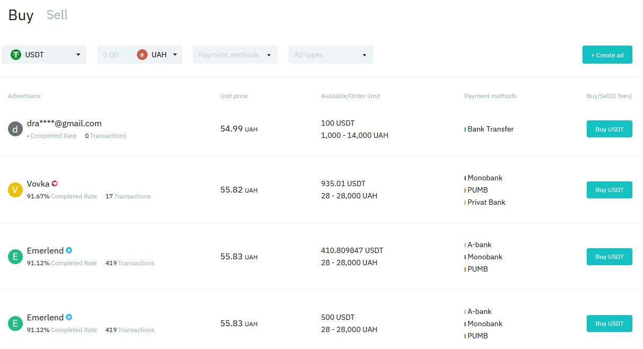643x349 pixels.
Task: Buy USDT from Vovka at 55.82 UAH
Action: click(x=609, y=190)
